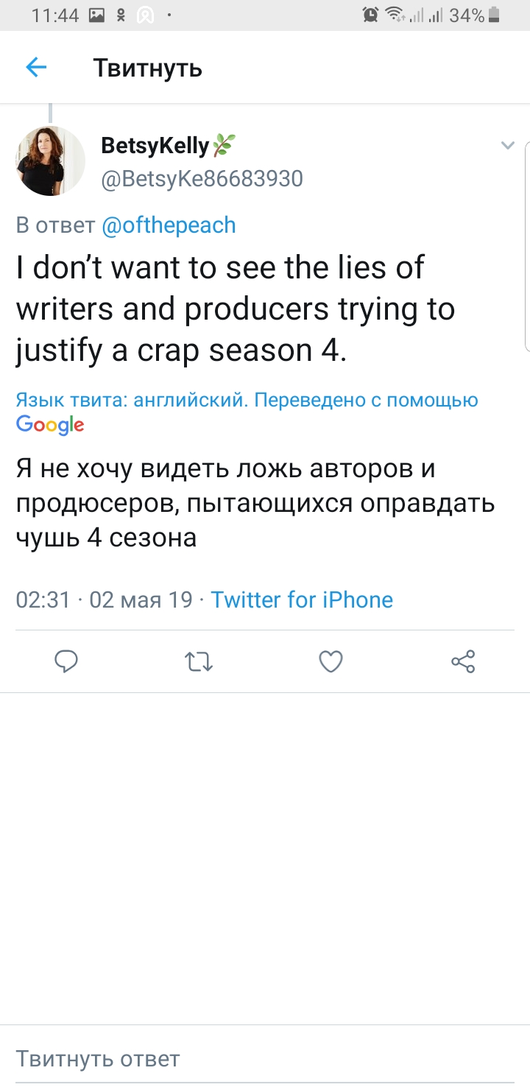Open the @BetsyKe86683930 handle

click(x=202, y=179)
